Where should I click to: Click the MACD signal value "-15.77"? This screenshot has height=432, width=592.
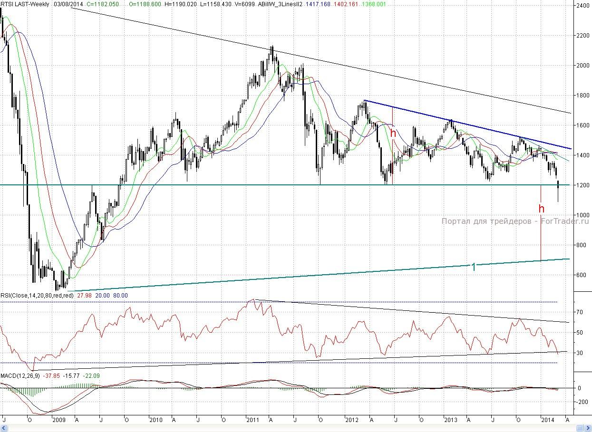[x=71, y=376]
